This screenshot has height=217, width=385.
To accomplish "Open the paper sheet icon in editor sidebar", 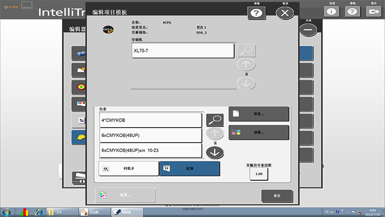I will [79, 70].
